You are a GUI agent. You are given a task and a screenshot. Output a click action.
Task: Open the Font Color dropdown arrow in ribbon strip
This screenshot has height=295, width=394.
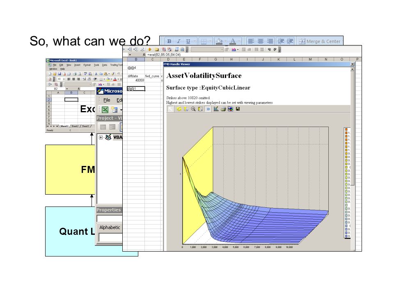(x=239, y=41)
